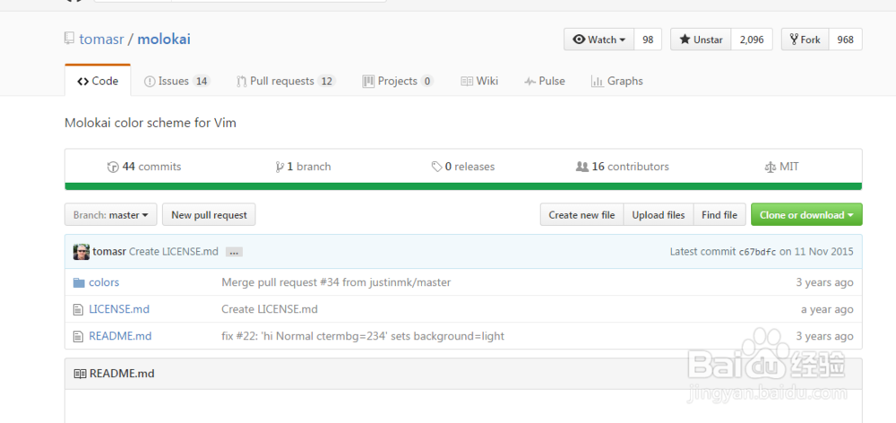Click Create new file button
This screenshot has height=423, width=896.
click(x=582, y=215)
